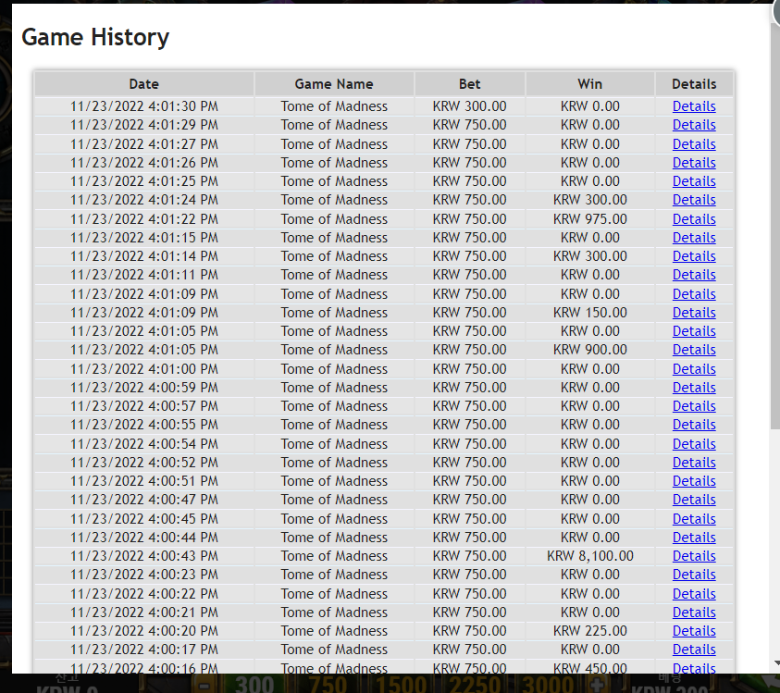The height and width of the screenshot is (693, 780).
Task: Choose the 1500 bet button in the game bar
Action: (401, 684)
